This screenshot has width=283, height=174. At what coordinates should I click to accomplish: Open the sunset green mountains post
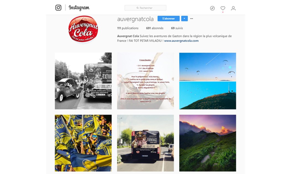(208, 143)
